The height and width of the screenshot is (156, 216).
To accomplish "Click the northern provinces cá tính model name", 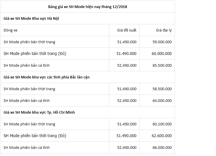I will click(x=27, y=100).
